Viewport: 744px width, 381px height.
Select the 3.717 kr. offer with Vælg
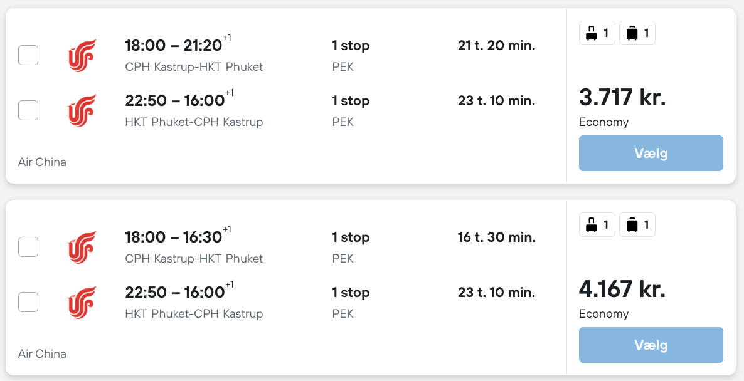(651, 153)
